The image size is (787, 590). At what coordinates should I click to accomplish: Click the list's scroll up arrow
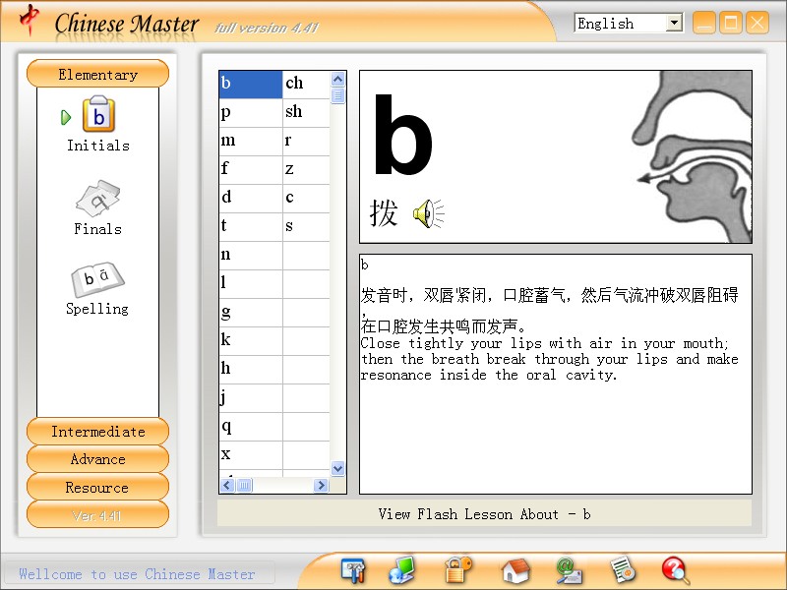(x=337, y=79)
